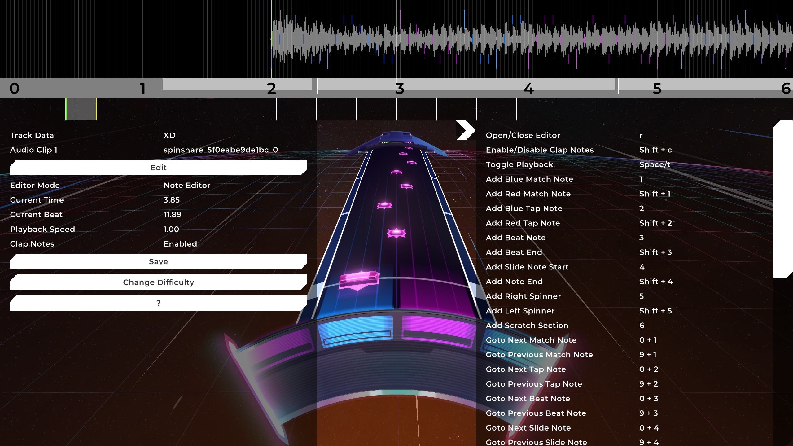The width and height of the screenshot is (793, 446).
Task: Click the Playback Speed 1.00 value
Action: point(171,230)
